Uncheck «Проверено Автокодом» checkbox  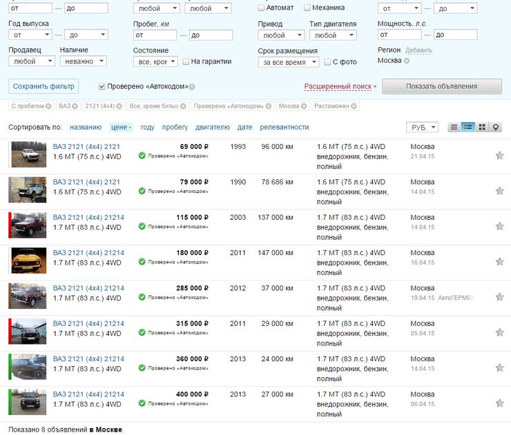(x=102, y=87)
